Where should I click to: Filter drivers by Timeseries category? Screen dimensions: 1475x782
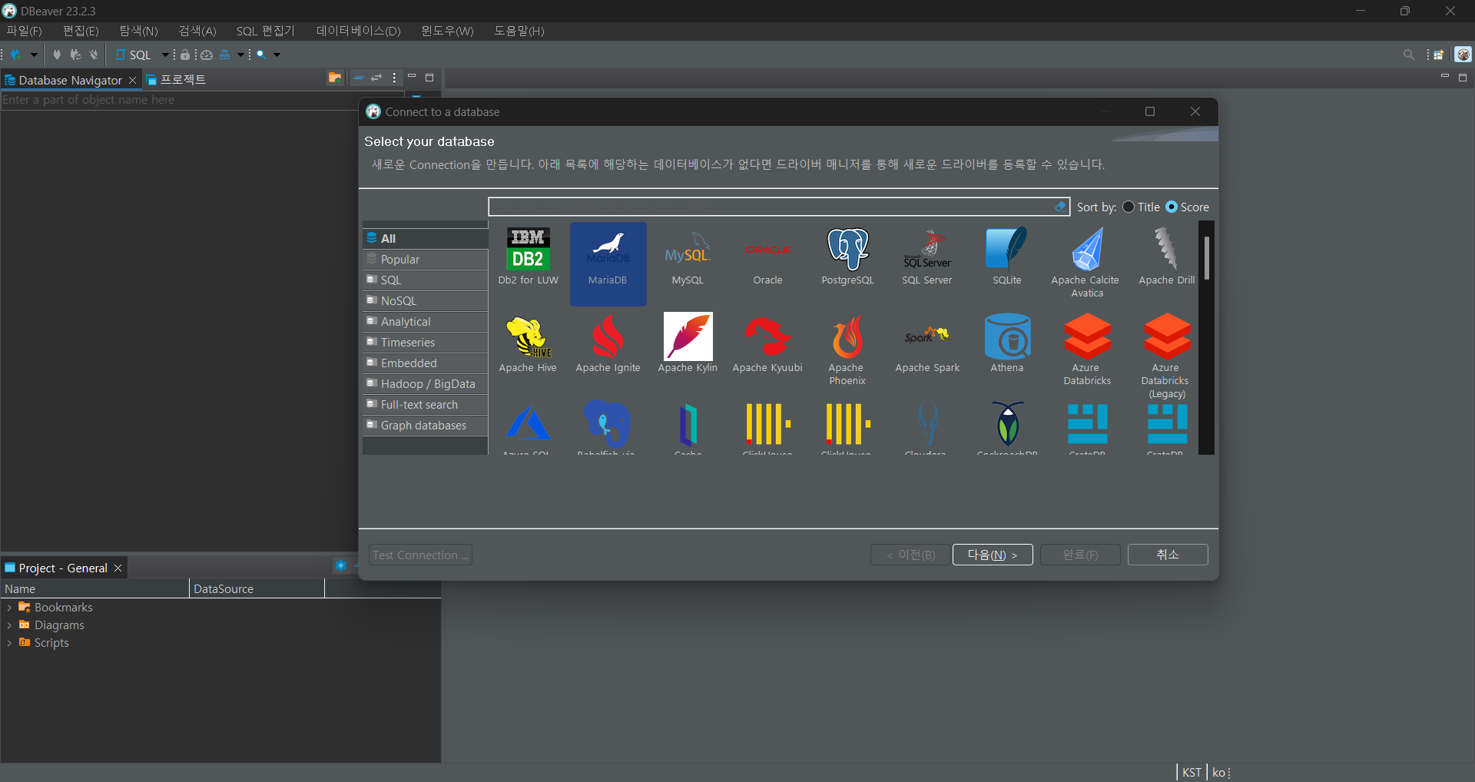click(426, 343)
